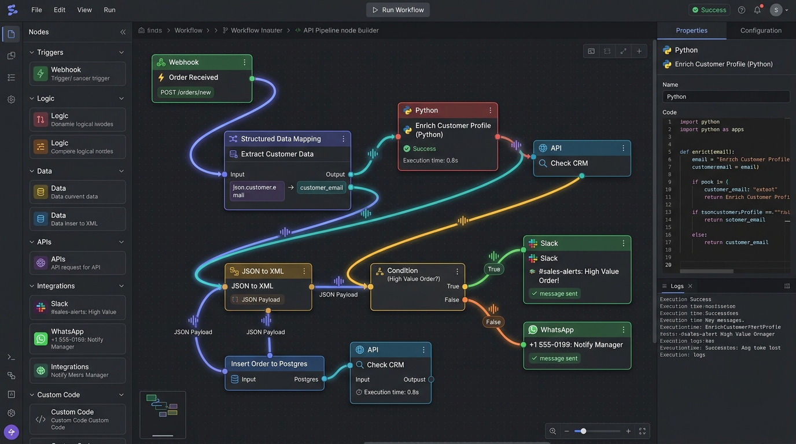796x444 pixels.
Task: Select the Webhook trigger node icon in palette
Action: point(40,74)
